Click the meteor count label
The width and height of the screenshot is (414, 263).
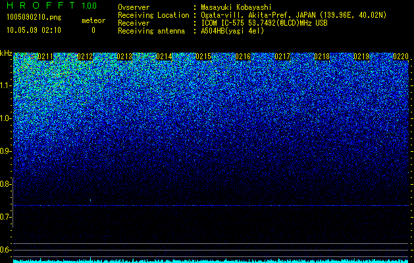point(93,20)
